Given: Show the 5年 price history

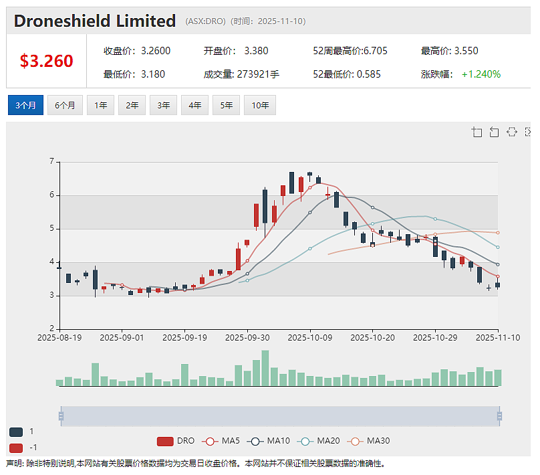Looking at the screenshot, I should pyautogui.click(x=227, y=105).
